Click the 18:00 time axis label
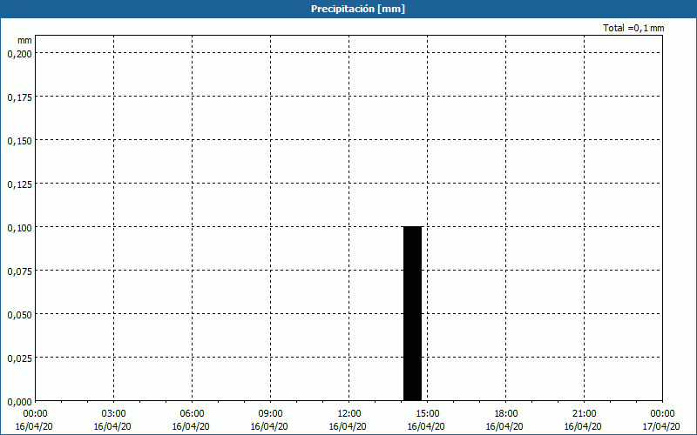 pos(506,414)
